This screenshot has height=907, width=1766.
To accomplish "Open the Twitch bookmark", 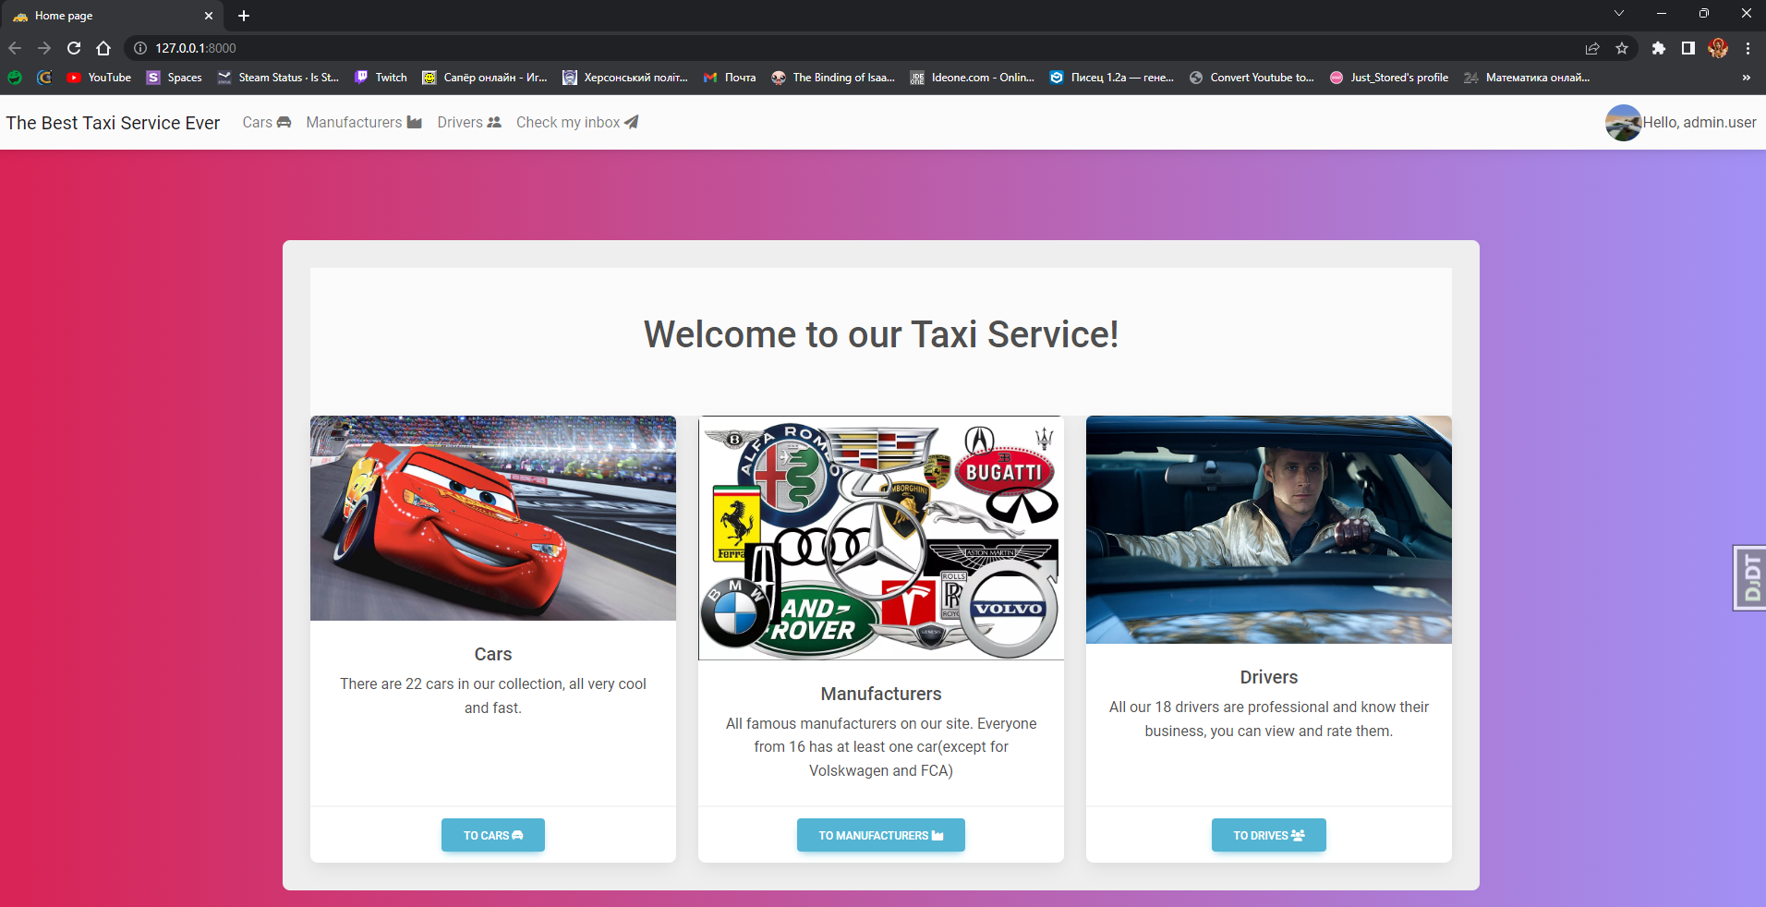I will tap(381, 78).
